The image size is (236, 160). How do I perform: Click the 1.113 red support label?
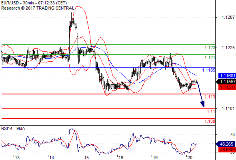click(210, 97)
